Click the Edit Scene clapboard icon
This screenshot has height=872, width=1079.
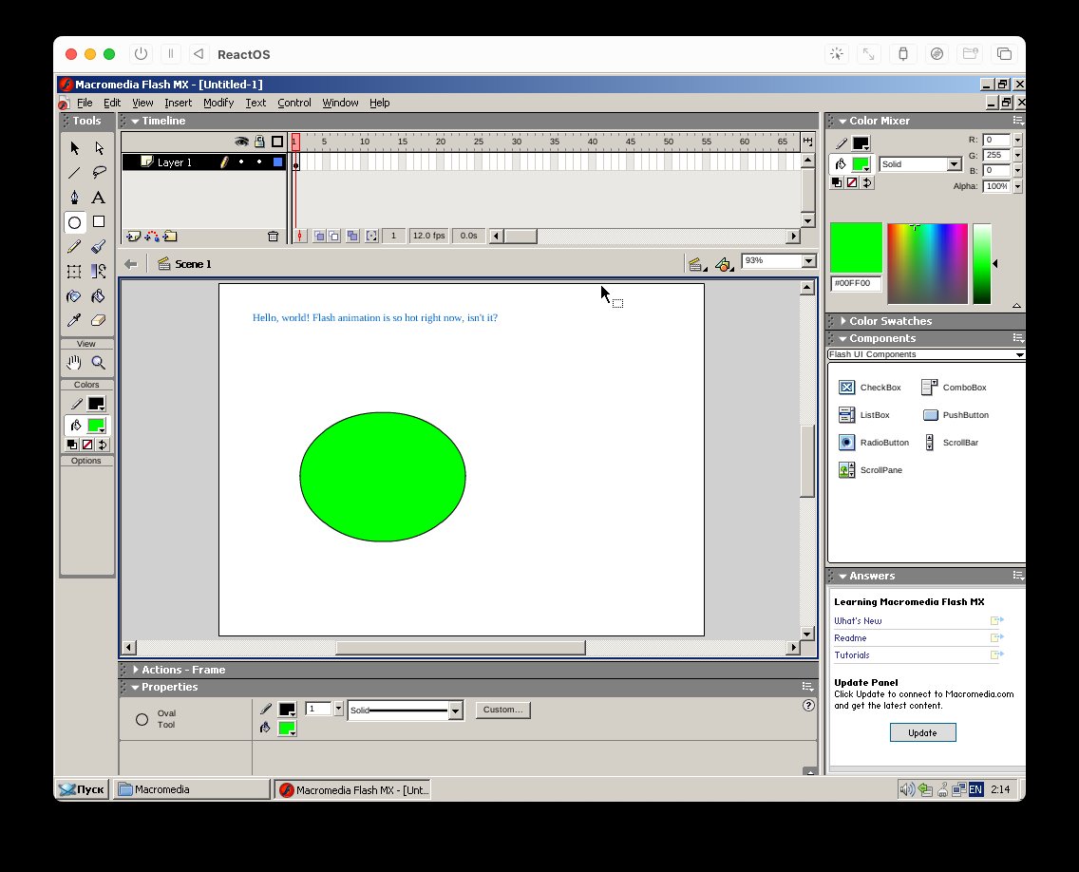point(696,264)
